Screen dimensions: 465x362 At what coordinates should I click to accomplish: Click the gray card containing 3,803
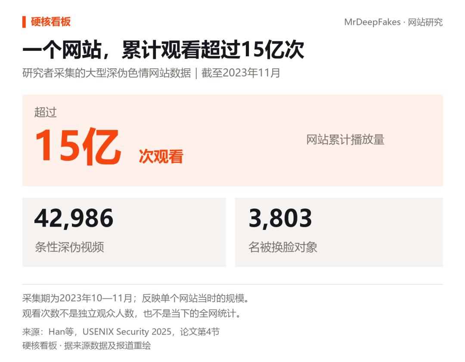tap(339, 232)
